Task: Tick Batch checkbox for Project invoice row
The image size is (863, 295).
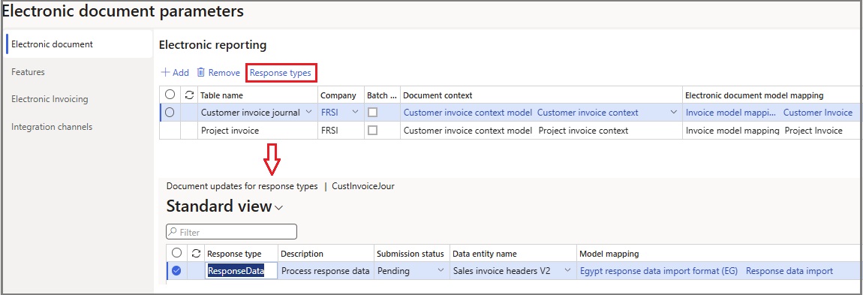Action: [373, 131]
